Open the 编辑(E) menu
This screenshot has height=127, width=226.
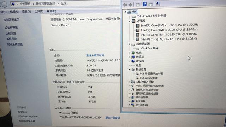pyautogui.click(x=14, y=12)
